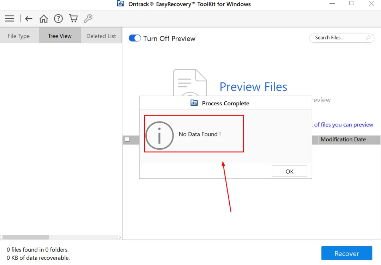Open the hamburger menu

point(10,18)
